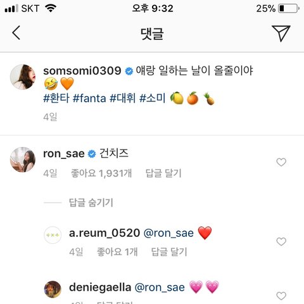Open the #소미 hashtag

click(x=153, y=98)
